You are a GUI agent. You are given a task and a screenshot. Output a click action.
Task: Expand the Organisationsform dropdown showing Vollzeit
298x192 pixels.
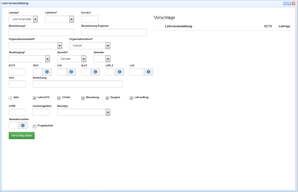coord(108,45)
